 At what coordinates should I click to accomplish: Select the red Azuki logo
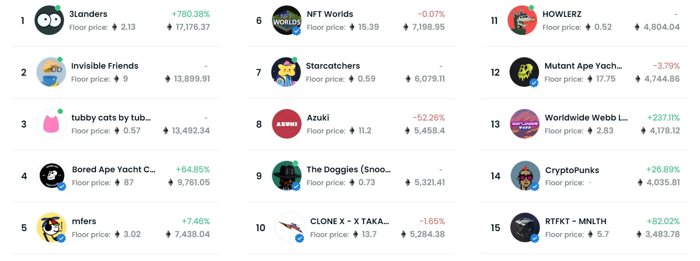[x=287, y=124]
